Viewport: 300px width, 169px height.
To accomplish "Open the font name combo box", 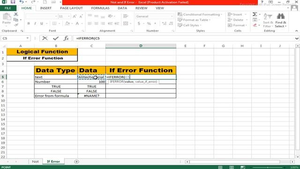I will tap(42, 16).
